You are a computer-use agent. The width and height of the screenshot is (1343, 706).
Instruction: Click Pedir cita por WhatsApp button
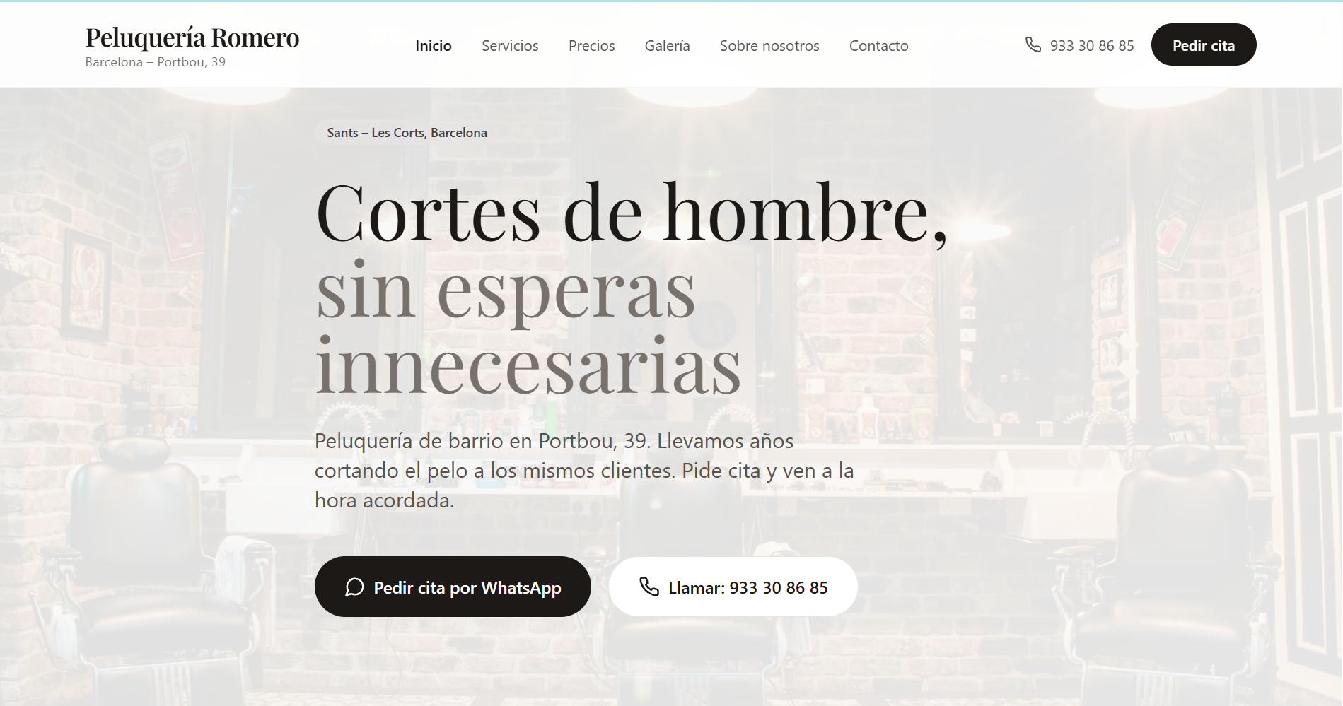(x=453, y=587)
